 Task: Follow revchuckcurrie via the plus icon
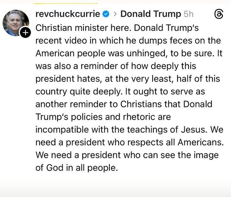pyautogui.click(x=25, y=32)
